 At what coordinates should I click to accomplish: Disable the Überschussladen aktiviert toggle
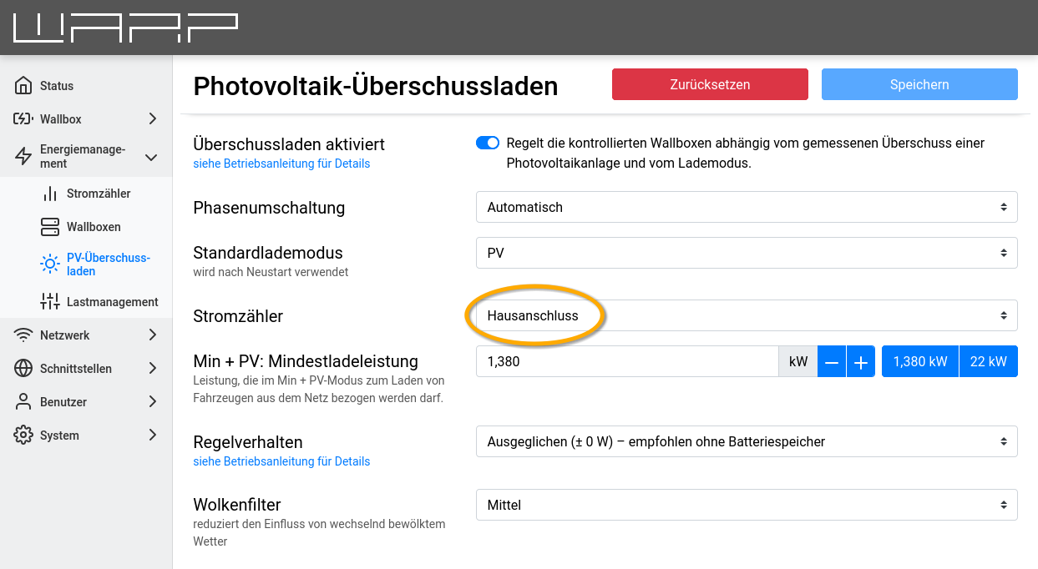pos(487,143)
